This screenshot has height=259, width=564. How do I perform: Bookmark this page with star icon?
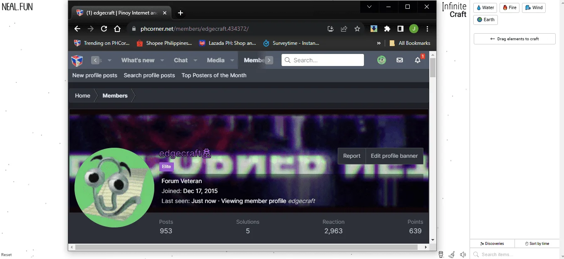[357, 29]
